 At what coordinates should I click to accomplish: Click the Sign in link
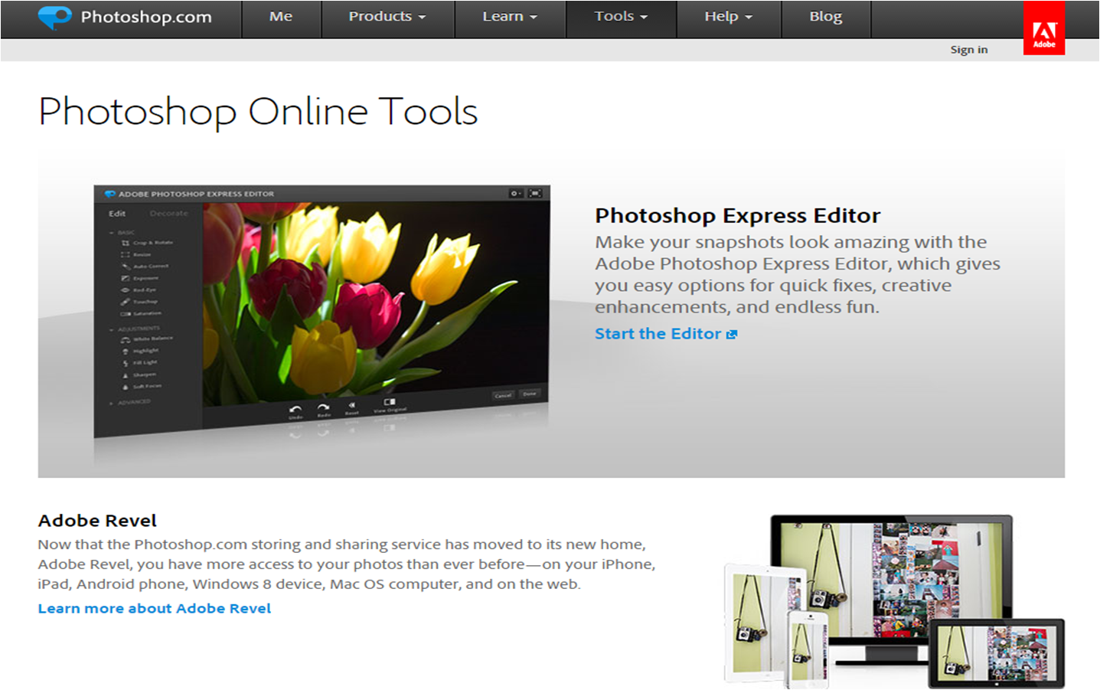969,50
